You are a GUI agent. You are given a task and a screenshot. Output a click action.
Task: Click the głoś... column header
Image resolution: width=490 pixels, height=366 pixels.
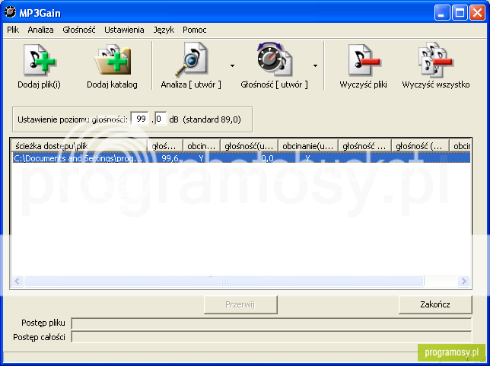(x=165, y=145)
